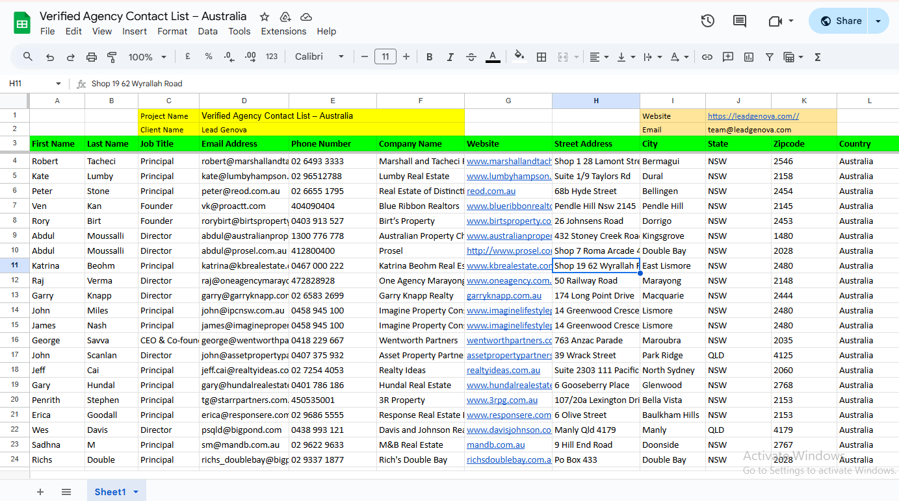Select the cell with zipcode 4125
Image resolution: width=899 pixels, height=501 pixels.
(804, 355)
